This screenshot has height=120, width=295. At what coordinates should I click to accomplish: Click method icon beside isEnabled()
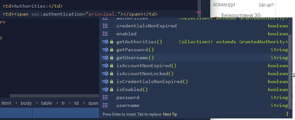(105, 89)
